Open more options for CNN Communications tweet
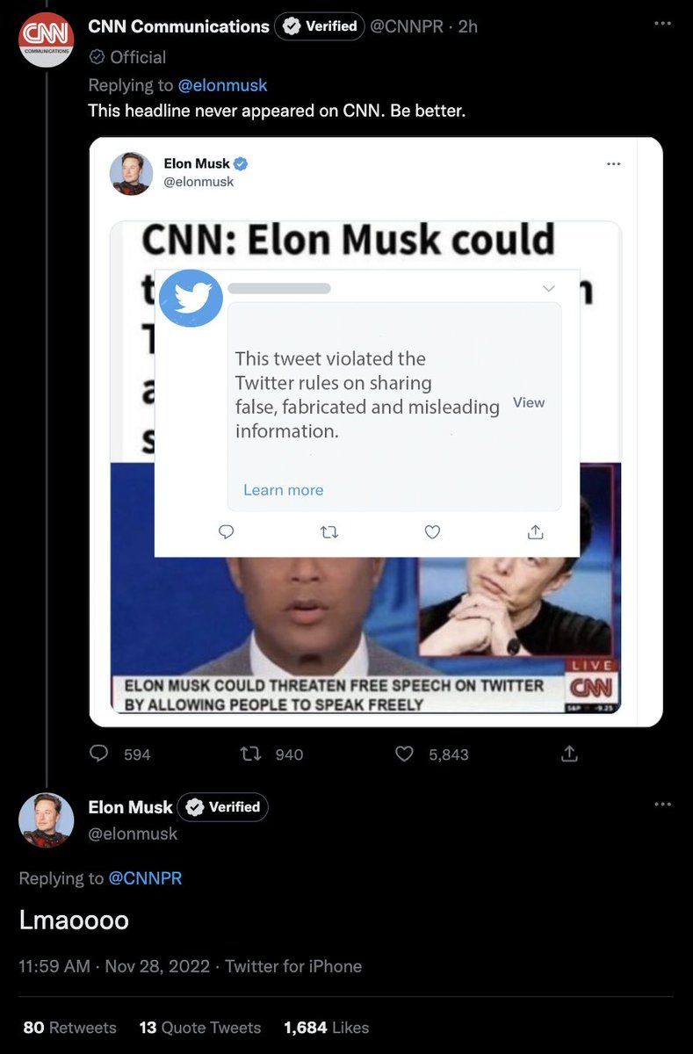This screenshot has height=1054, width=693. [662, 24]
